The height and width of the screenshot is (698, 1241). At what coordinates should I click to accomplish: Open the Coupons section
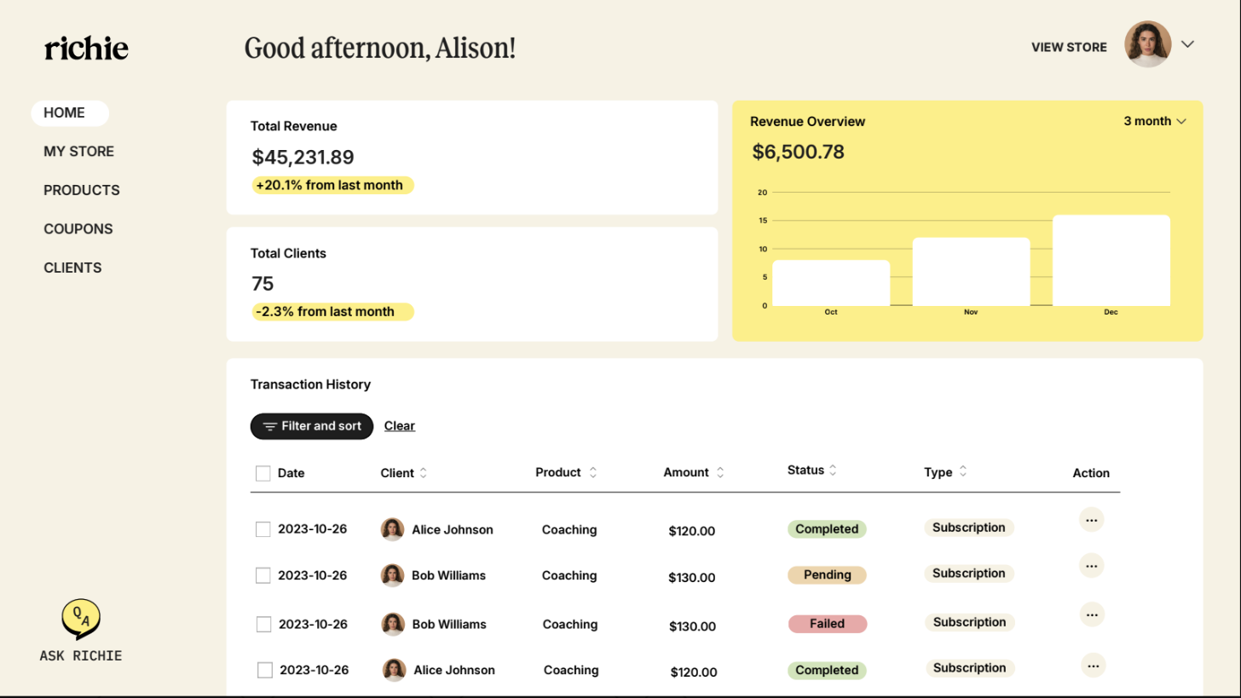point(78,229)
